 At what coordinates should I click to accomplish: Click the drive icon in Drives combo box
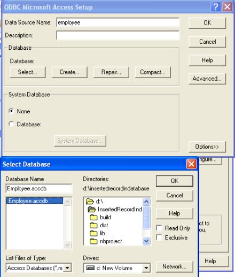[90, 268]
